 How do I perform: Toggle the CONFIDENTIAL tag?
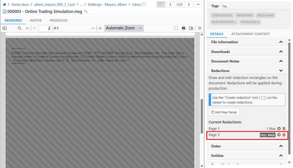pyautogui.click(x=222, y=16)
